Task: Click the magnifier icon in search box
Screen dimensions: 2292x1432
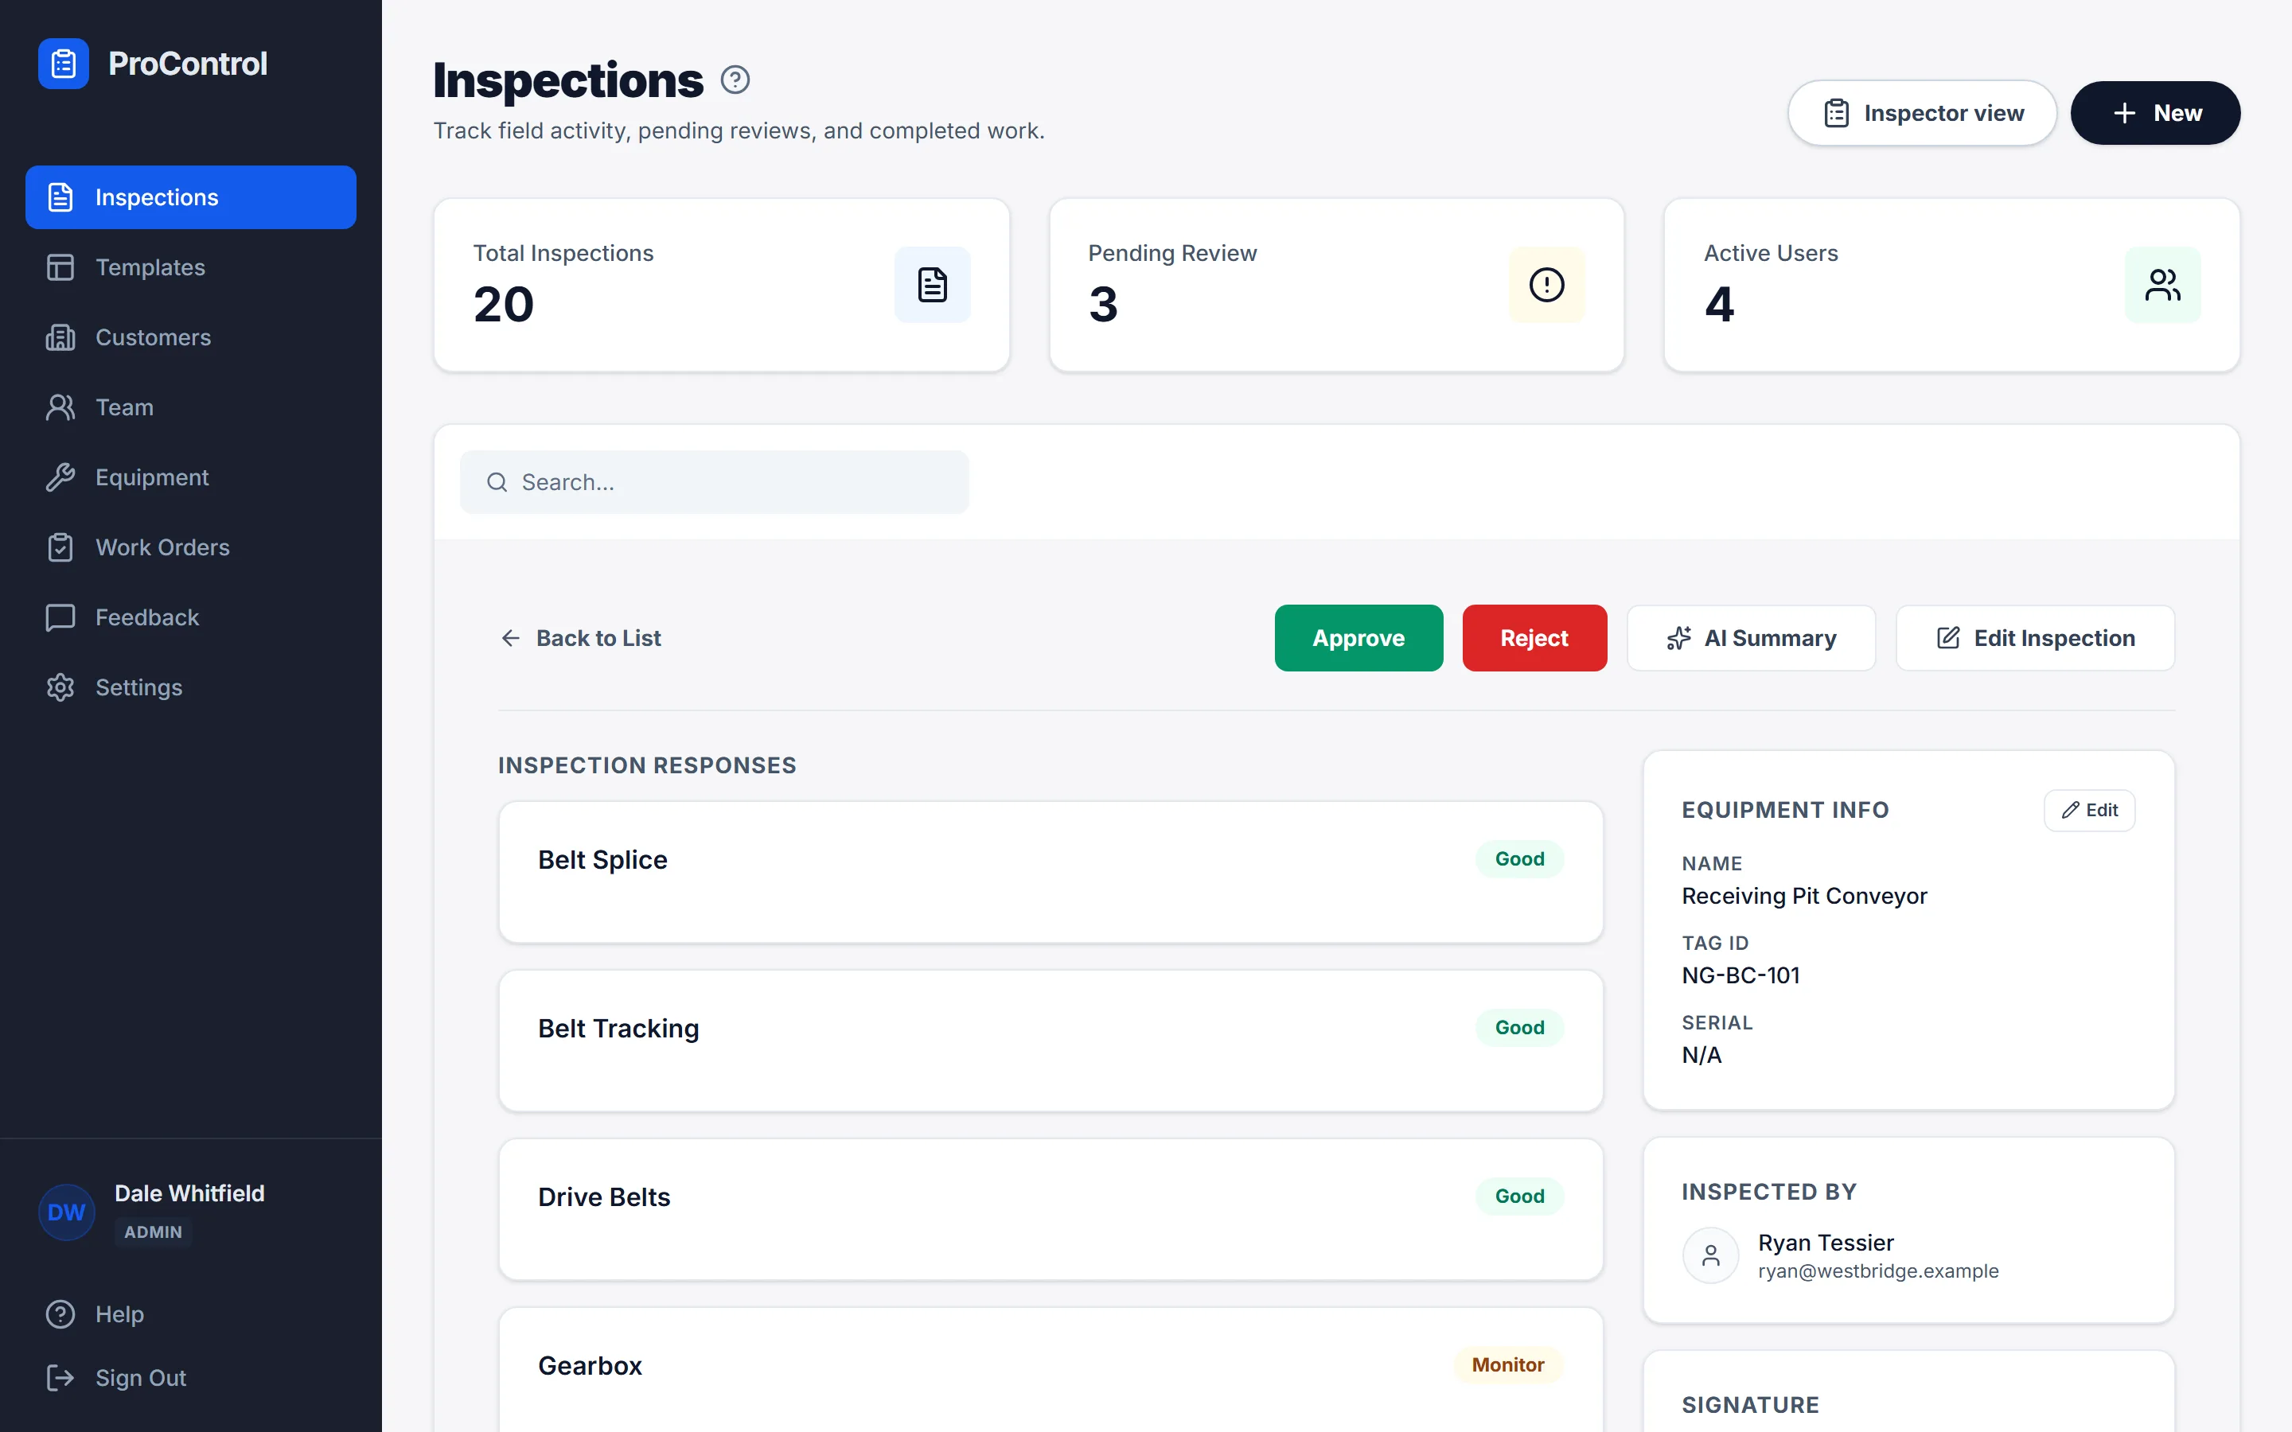Action: (x=497, y=482)
